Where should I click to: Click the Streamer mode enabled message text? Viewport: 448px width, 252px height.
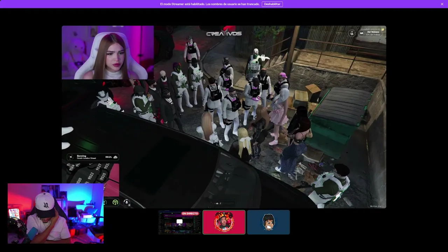point(210,4)
